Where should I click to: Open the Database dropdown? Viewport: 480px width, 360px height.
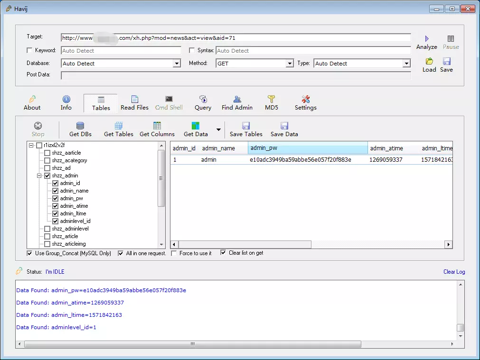point(177,63)
